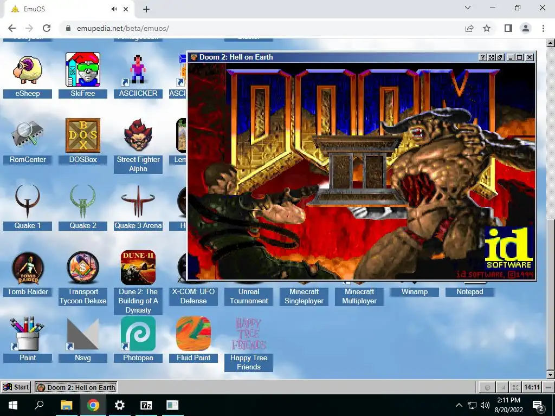Open Windows notification center
This screenshot has height=416, width=555.
point(538,406)
